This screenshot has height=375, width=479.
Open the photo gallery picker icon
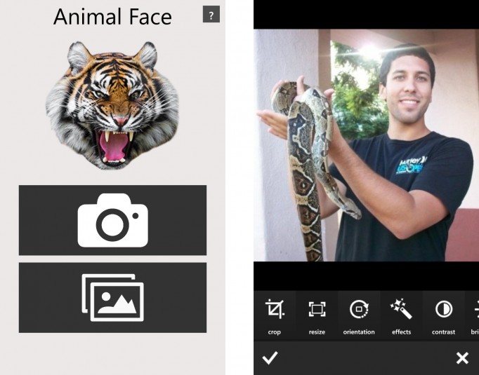(112, 297)
